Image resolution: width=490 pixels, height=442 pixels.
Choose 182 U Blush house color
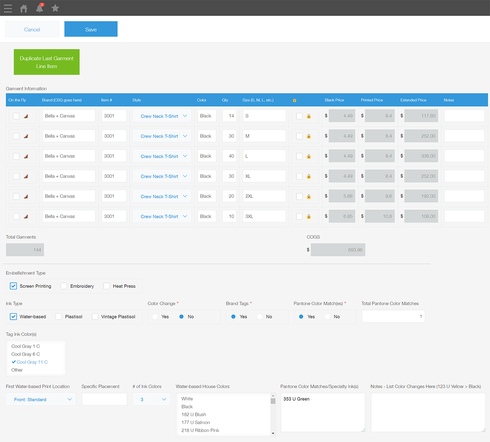pyautogui.click(x=194, y=415)
